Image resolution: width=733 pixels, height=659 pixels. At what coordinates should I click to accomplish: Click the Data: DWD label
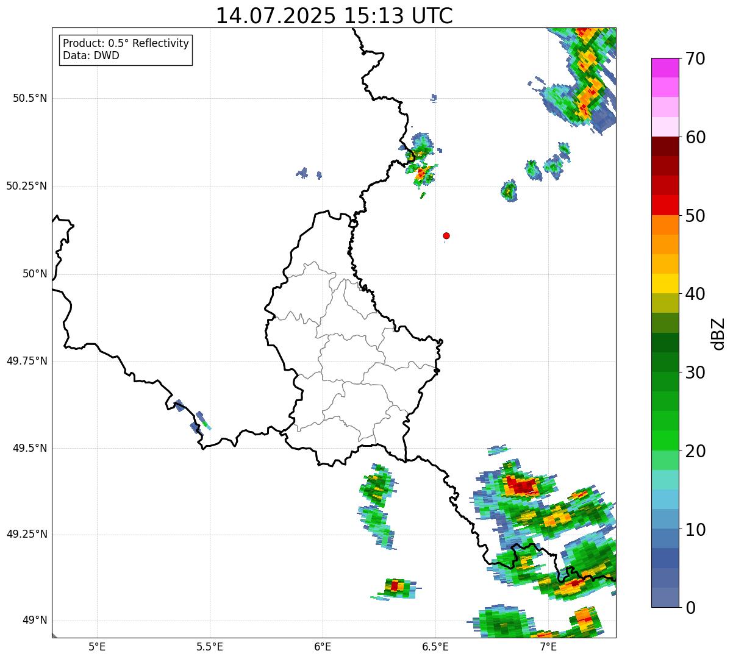[x=91, y=55]
